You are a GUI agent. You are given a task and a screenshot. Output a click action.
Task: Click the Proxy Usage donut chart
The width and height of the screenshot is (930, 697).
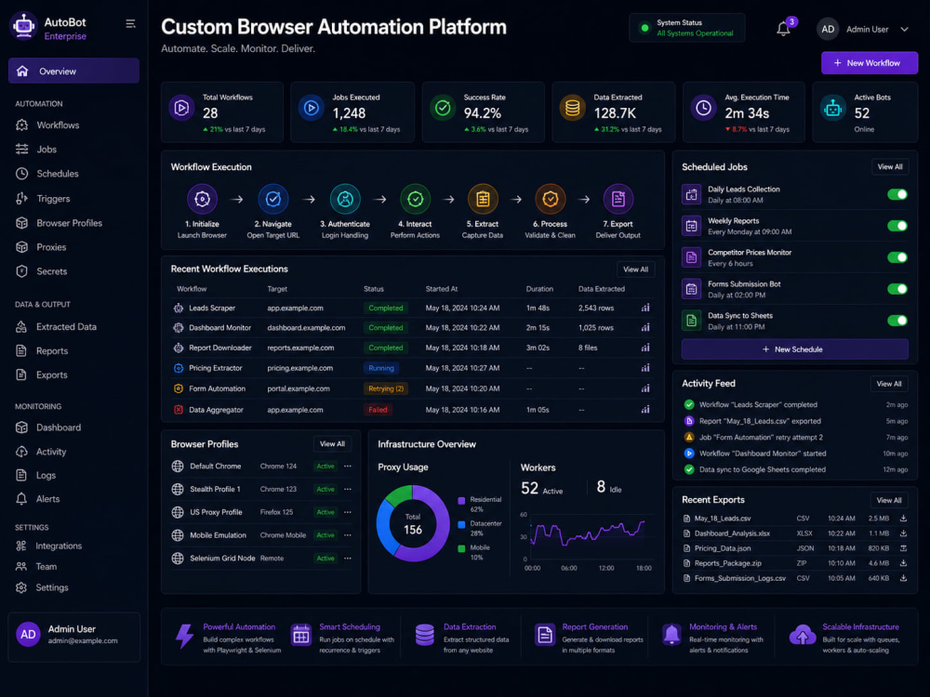413,523
